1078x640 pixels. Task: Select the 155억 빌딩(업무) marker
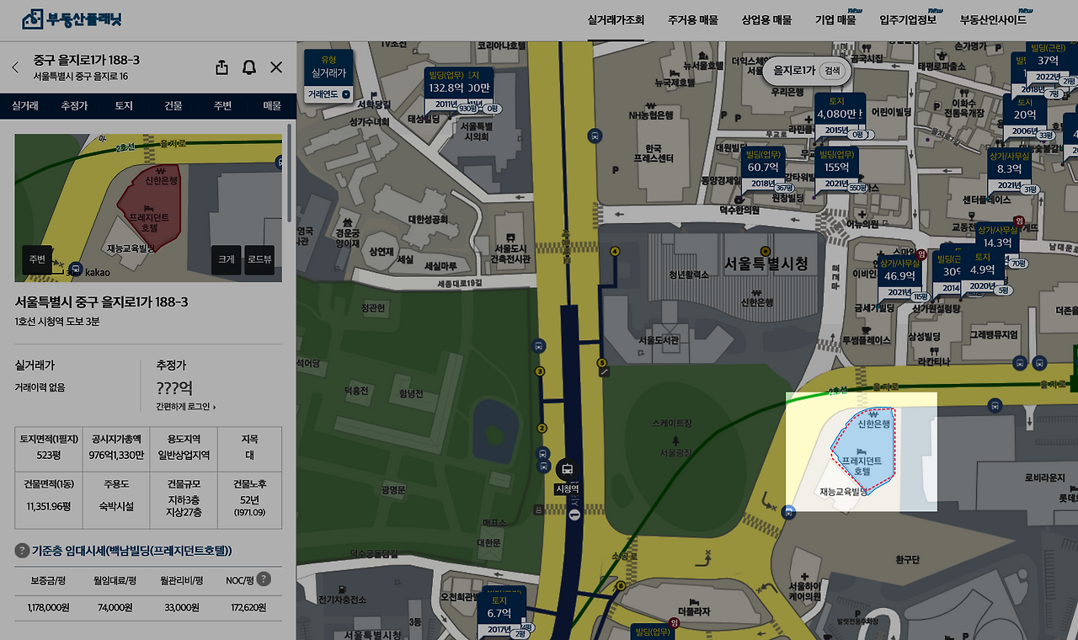pyautogui.click(x=837, y=168)
